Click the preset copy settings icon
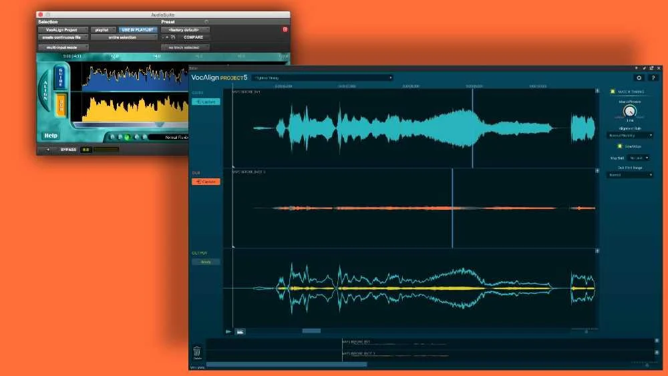The width and height of the screenshot is (668, 376). coord(173,37)
